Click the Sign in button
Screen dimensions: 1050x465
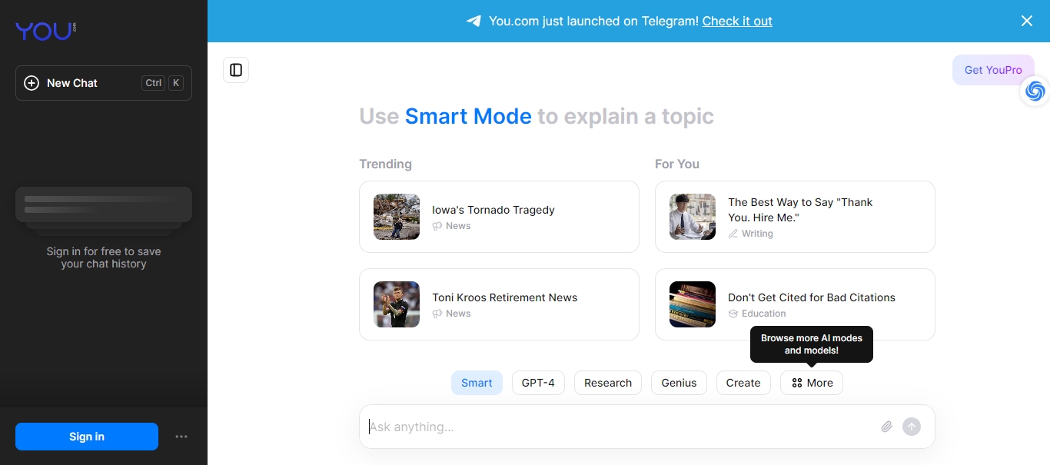point(87,437)
